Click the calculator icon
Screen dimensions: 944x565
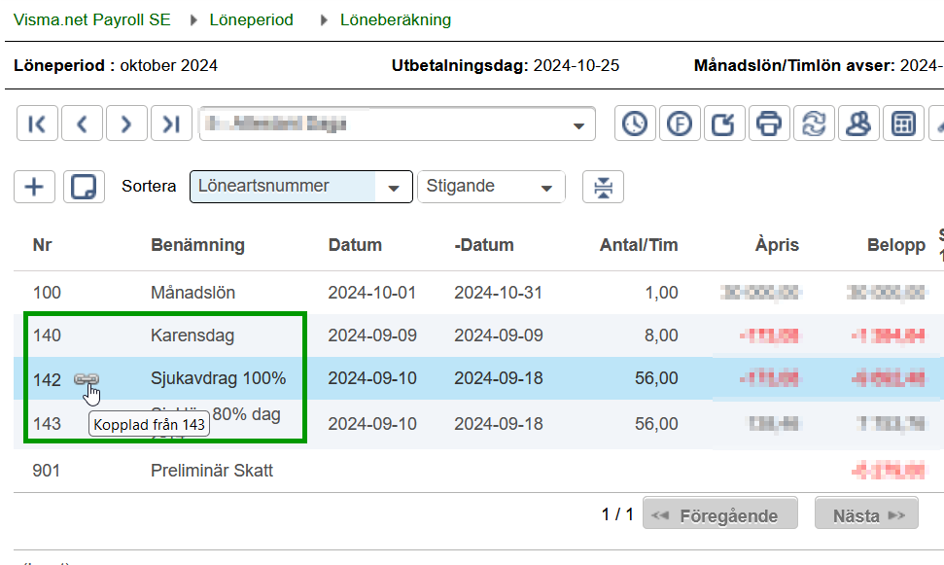[903, 124]
